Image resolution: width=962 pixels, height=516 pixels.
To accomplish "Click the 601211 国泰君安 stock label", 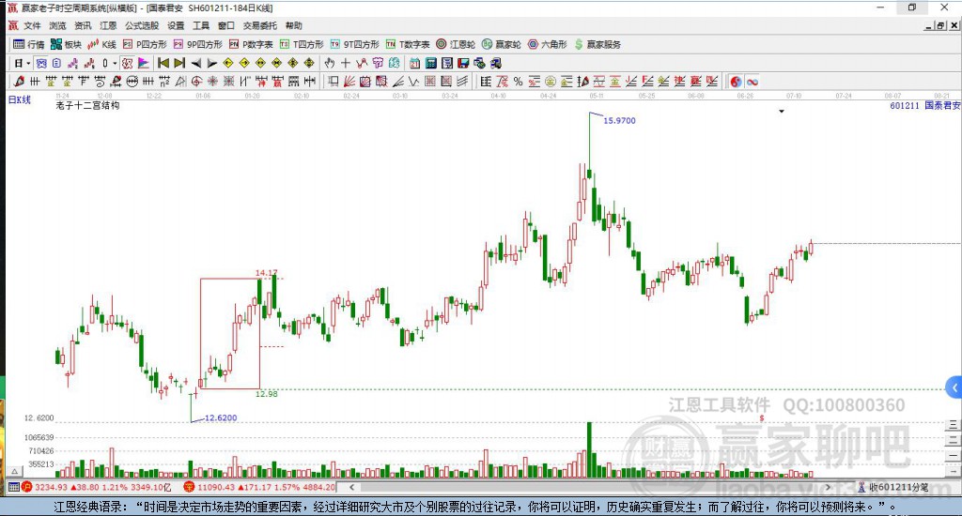I will click(x=925, y=105).
